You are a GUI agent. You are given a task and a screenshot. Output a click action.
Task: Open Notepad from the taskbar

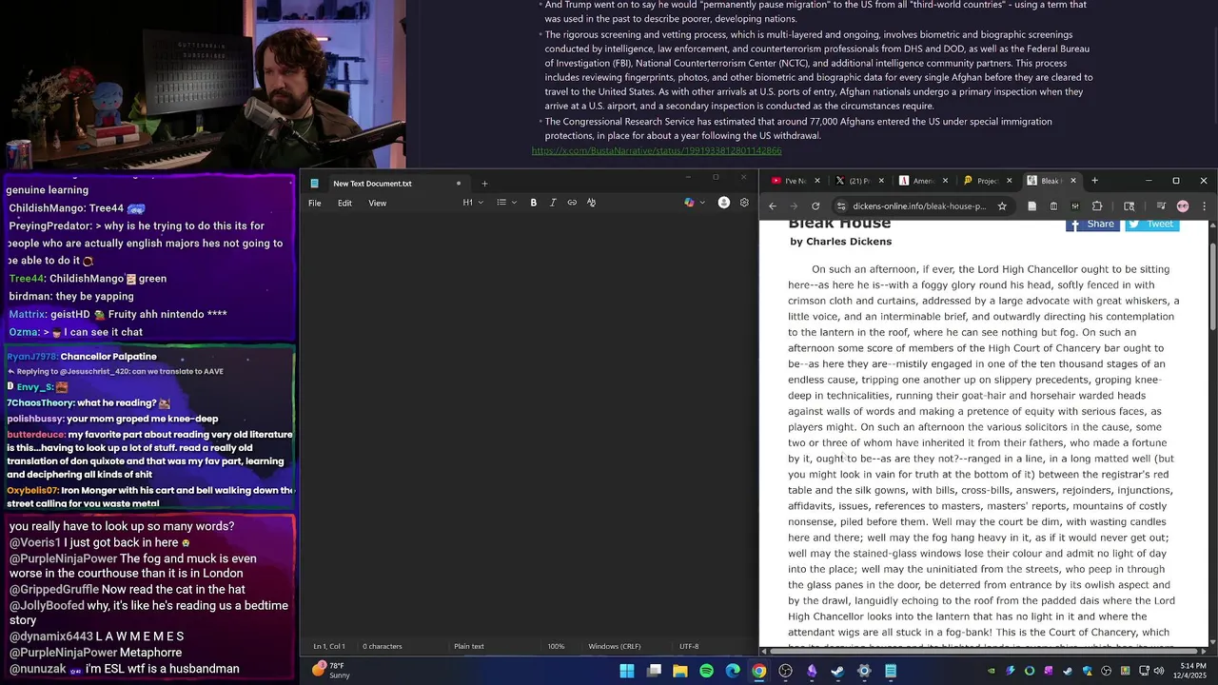(891, 671)
